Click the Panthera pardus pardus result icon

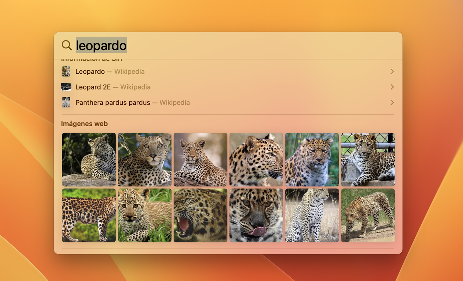pos(66,103)
